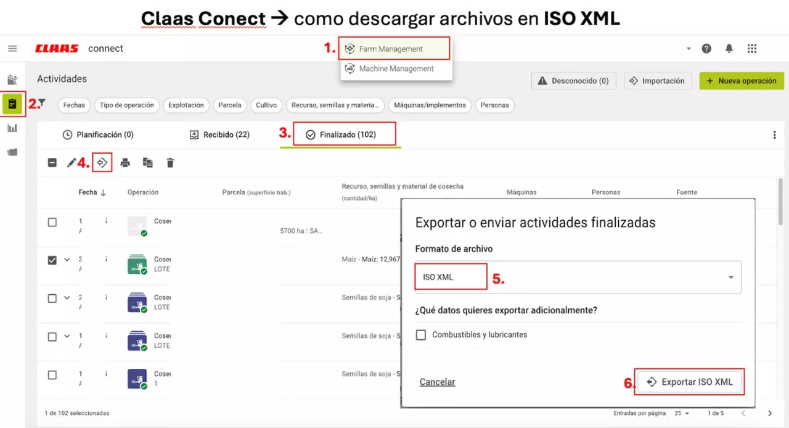Open the Personas filter chip
The image size is (789, 428).
click(495, 105)
